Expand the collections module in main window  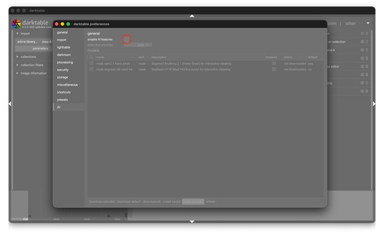point(17,57)
